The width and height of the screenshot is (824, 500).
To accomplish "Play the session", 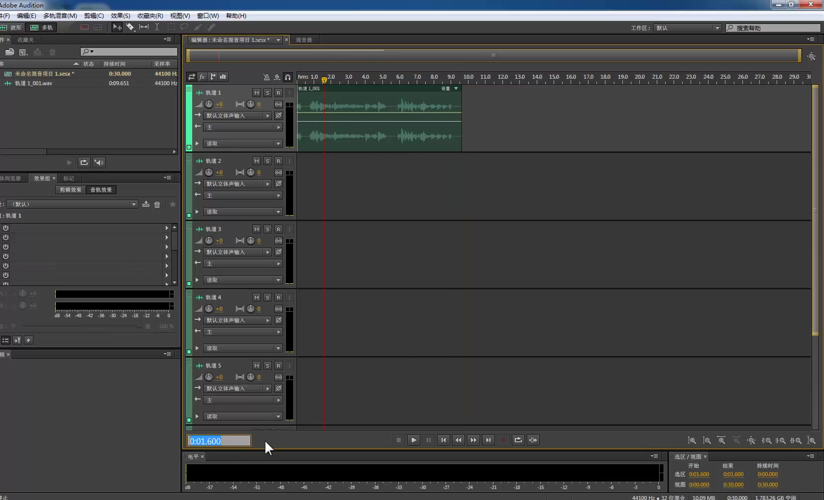I will click(x=413, y=440).
